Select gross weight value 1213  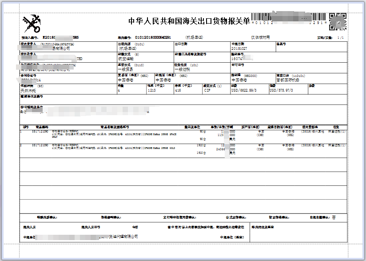pos(151,90)
